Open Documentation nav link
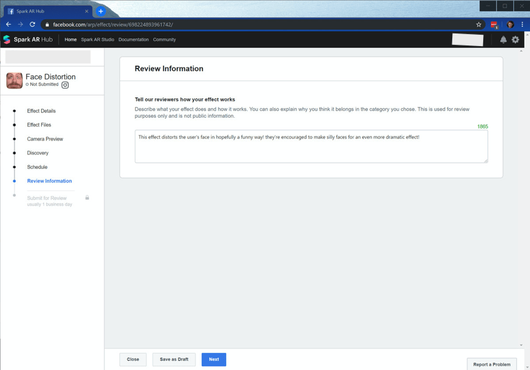This screenshot has width=530, height=370. pos(133,40)
